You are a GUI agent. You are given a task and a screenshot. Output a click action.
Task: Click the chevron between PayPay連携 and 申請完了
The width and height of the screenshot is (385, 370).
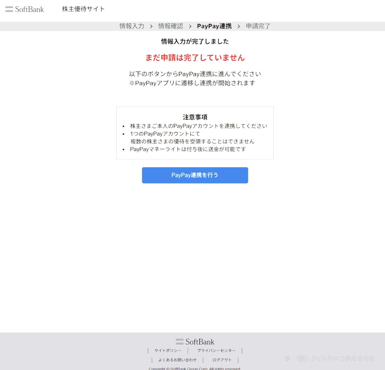point(239,26)
